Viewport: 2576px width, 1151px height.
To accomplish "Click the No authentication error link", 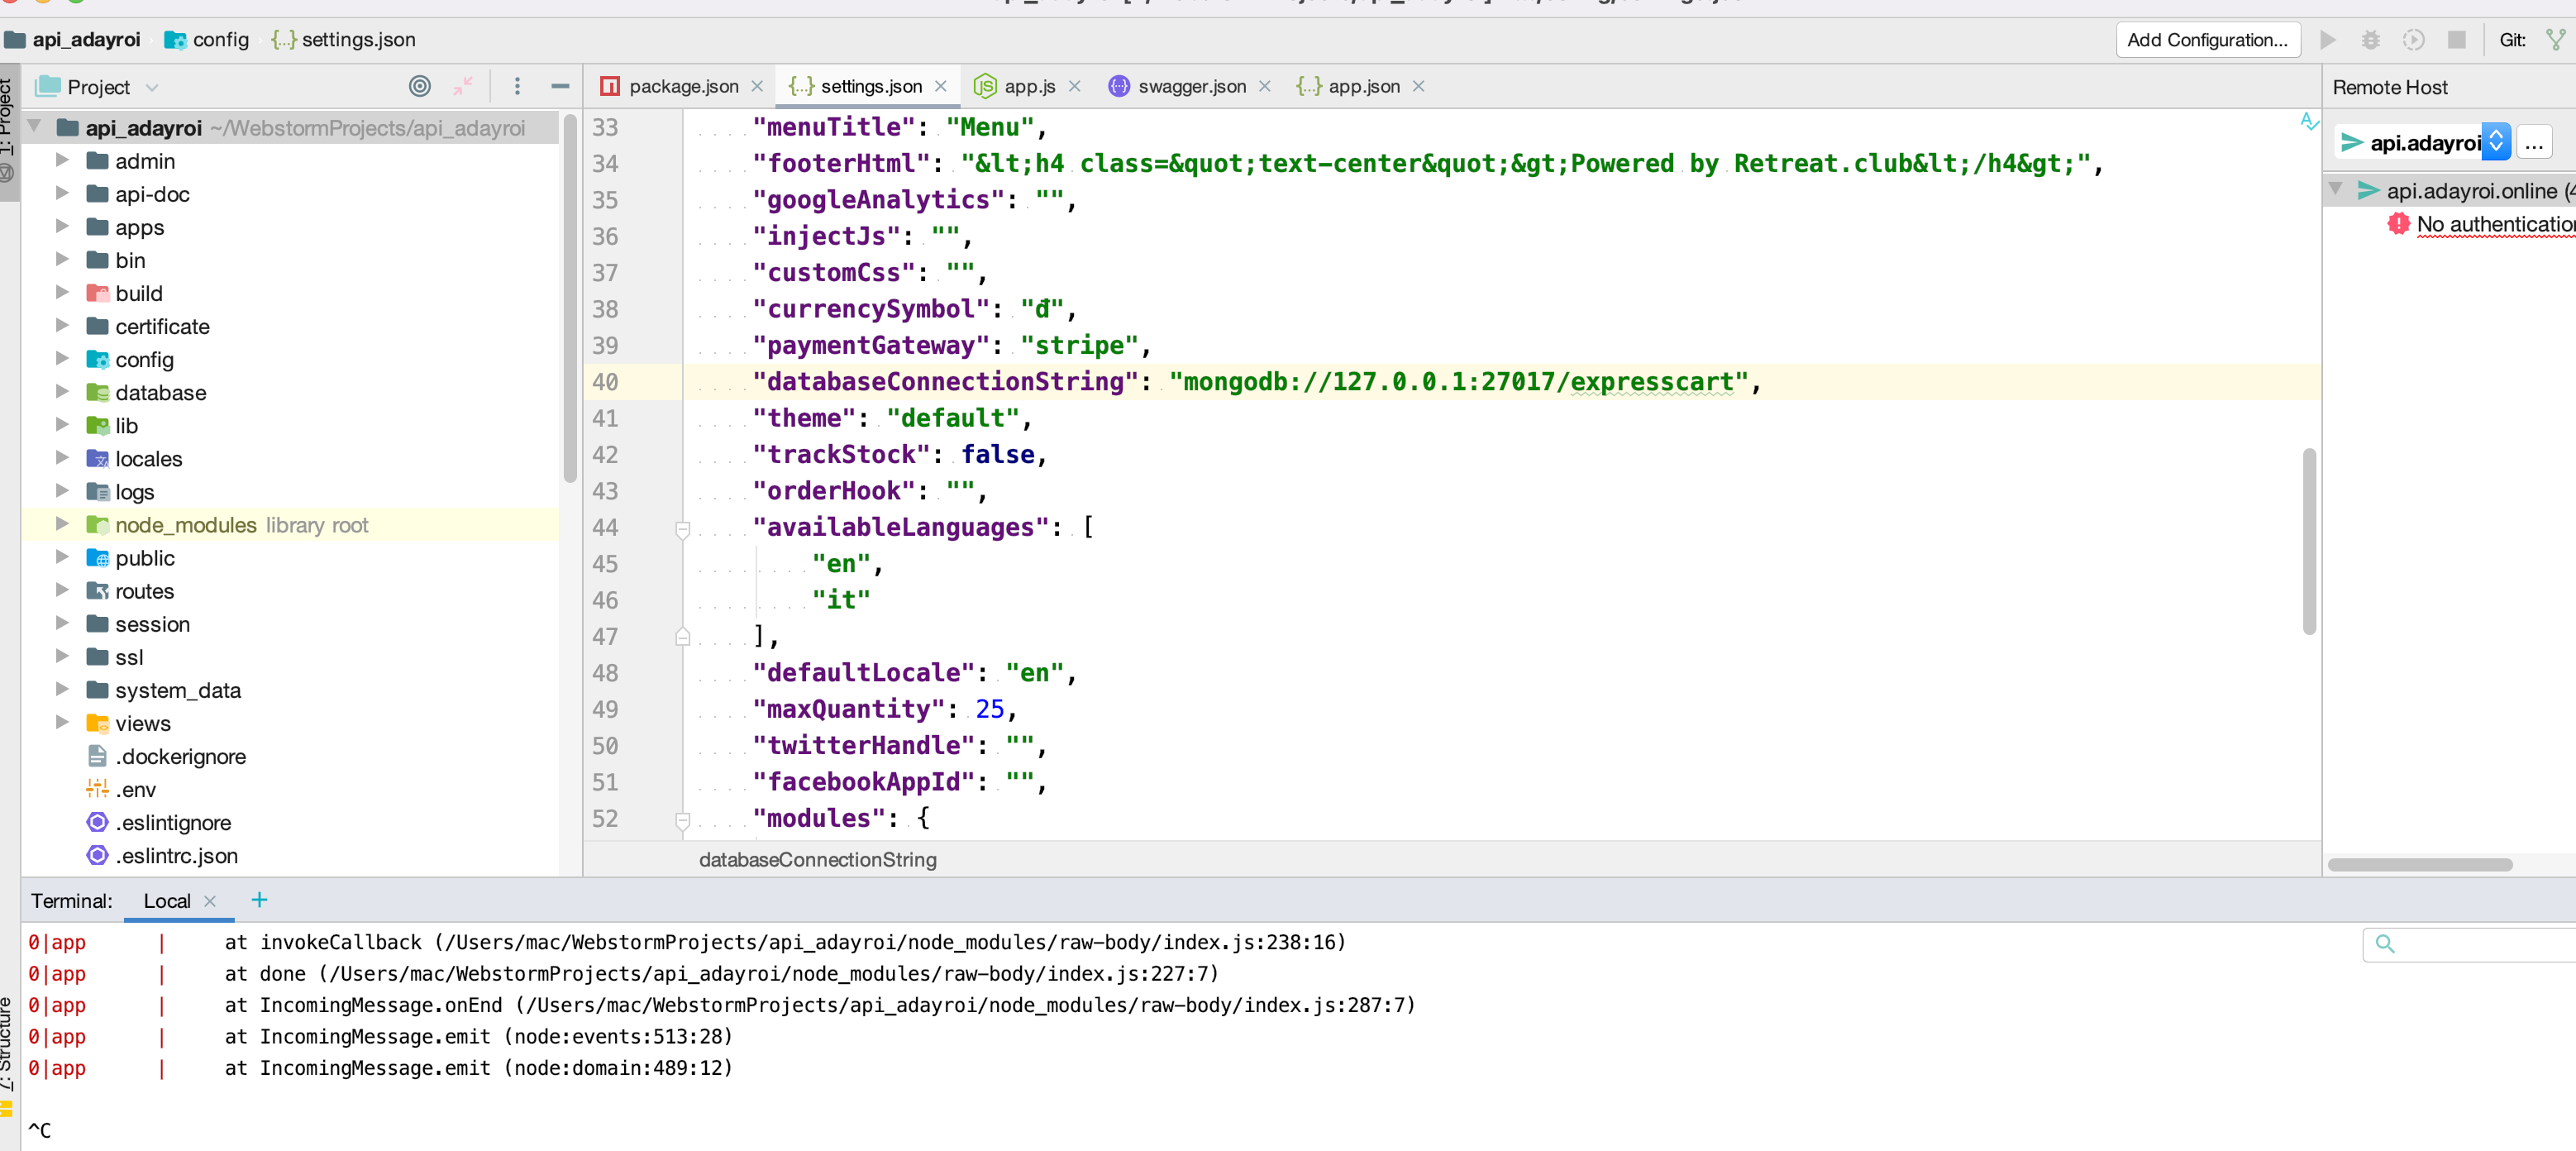I will pyautogui.click(x=2495, y=224).
